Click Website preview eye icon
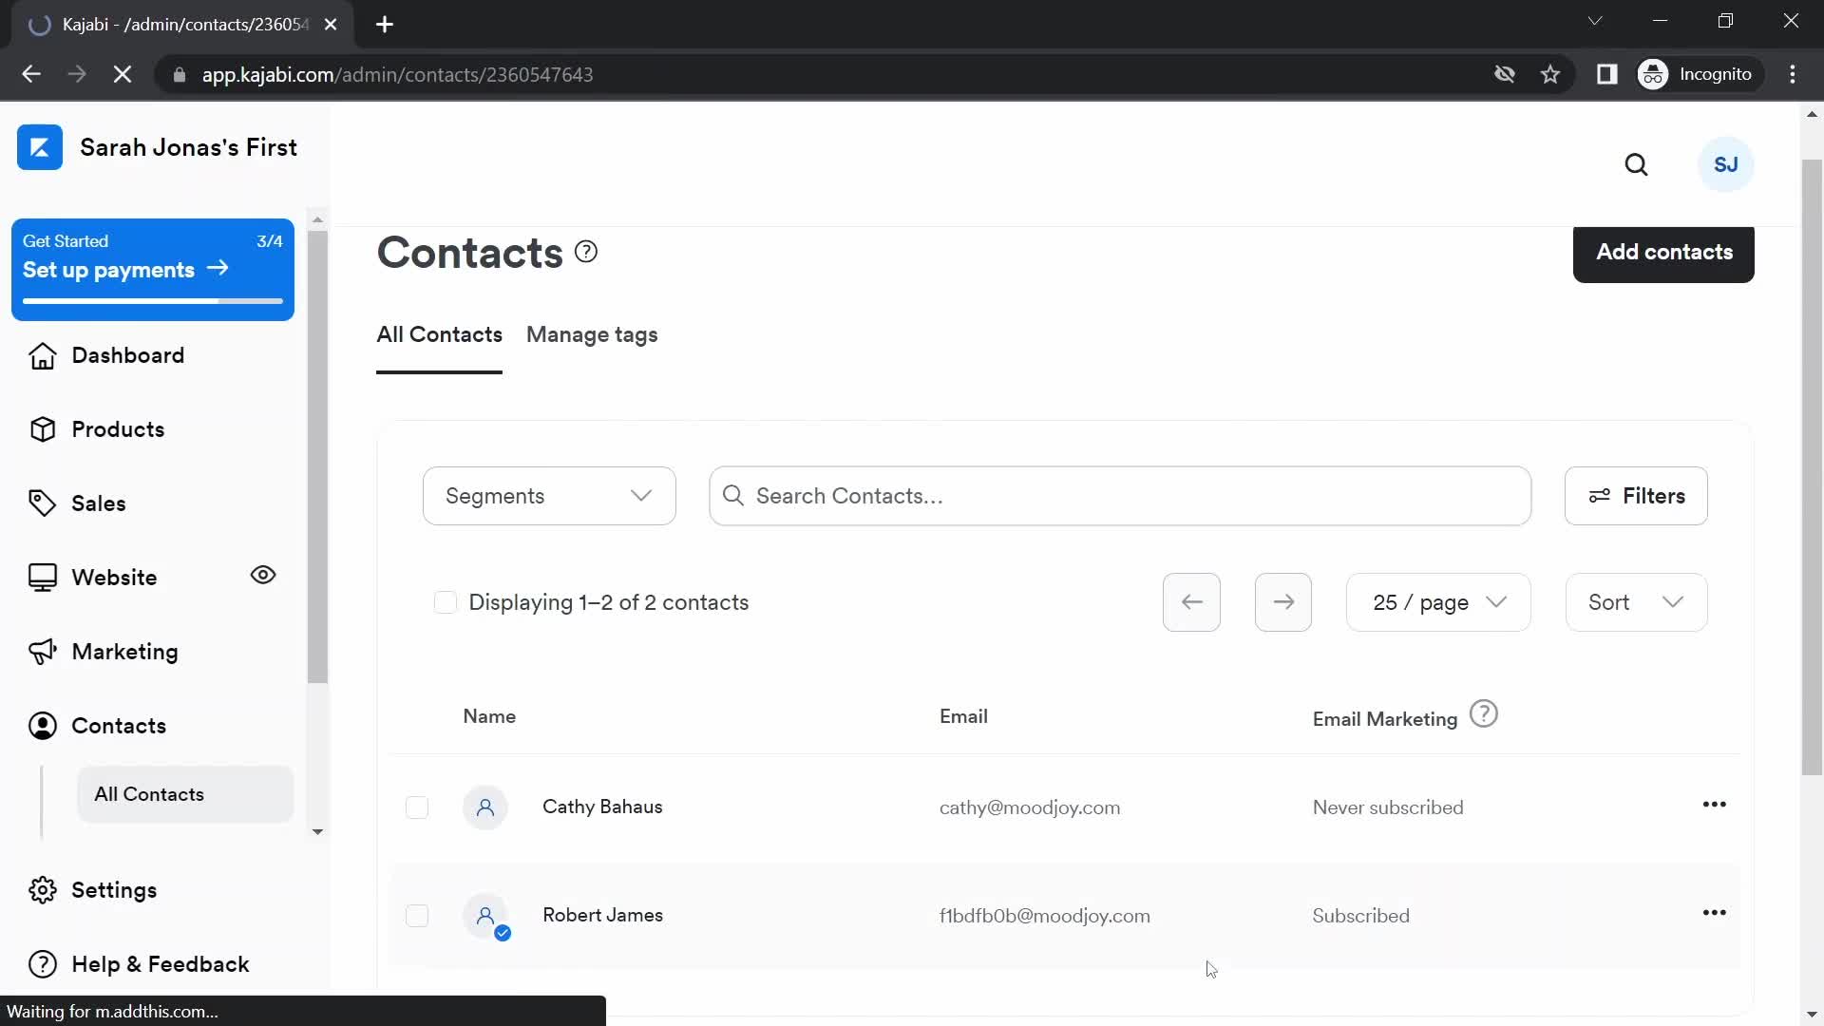The image size is (1824, 1026). click(262, 575)
